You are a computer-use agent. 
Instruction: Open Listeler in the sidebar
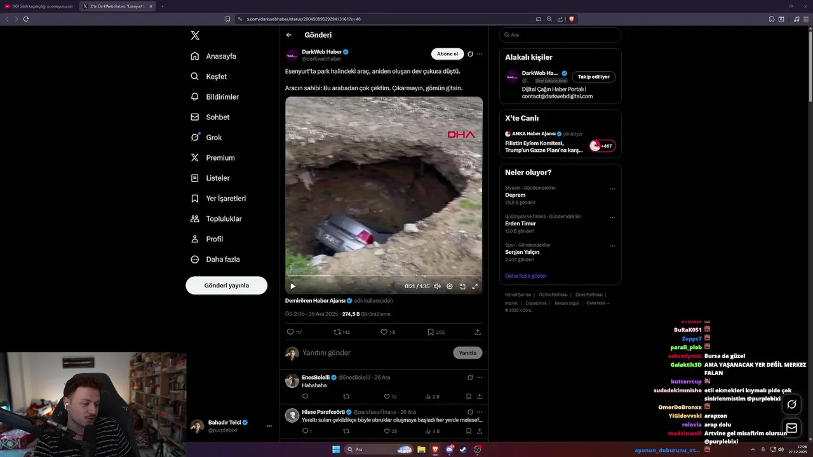(x=210, y=178)
